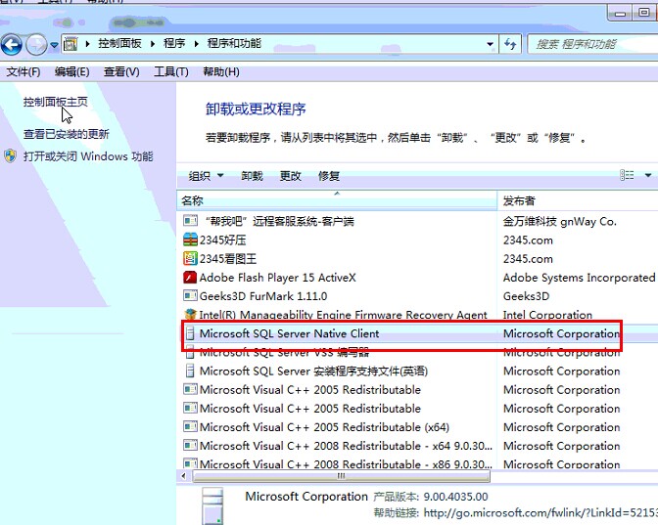Click the 更改 toolbar button

tap(291, 176)
